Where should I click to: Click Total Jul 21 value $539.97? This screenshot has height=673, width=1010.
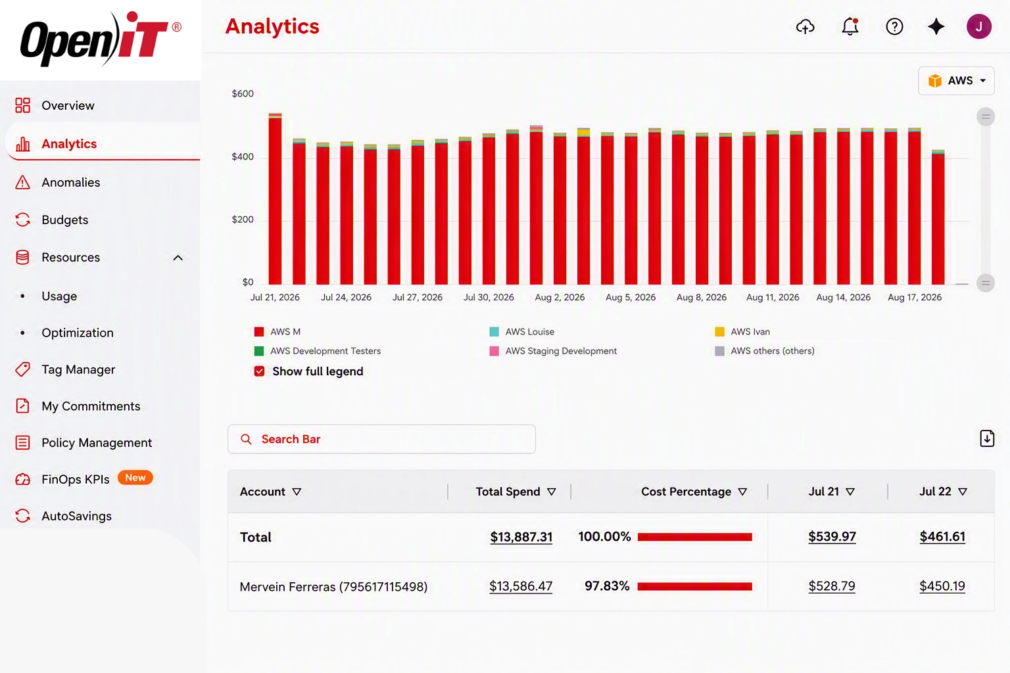pos(832,536)
